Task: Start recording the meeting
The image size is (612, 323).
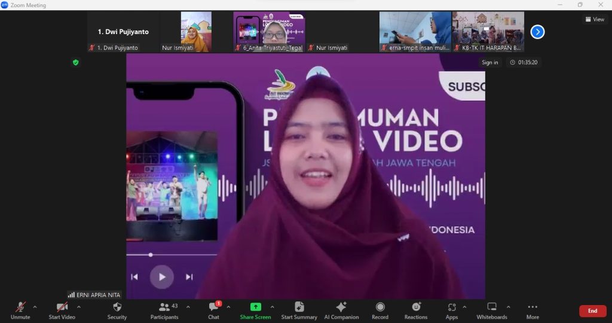Action: point(380,307)
